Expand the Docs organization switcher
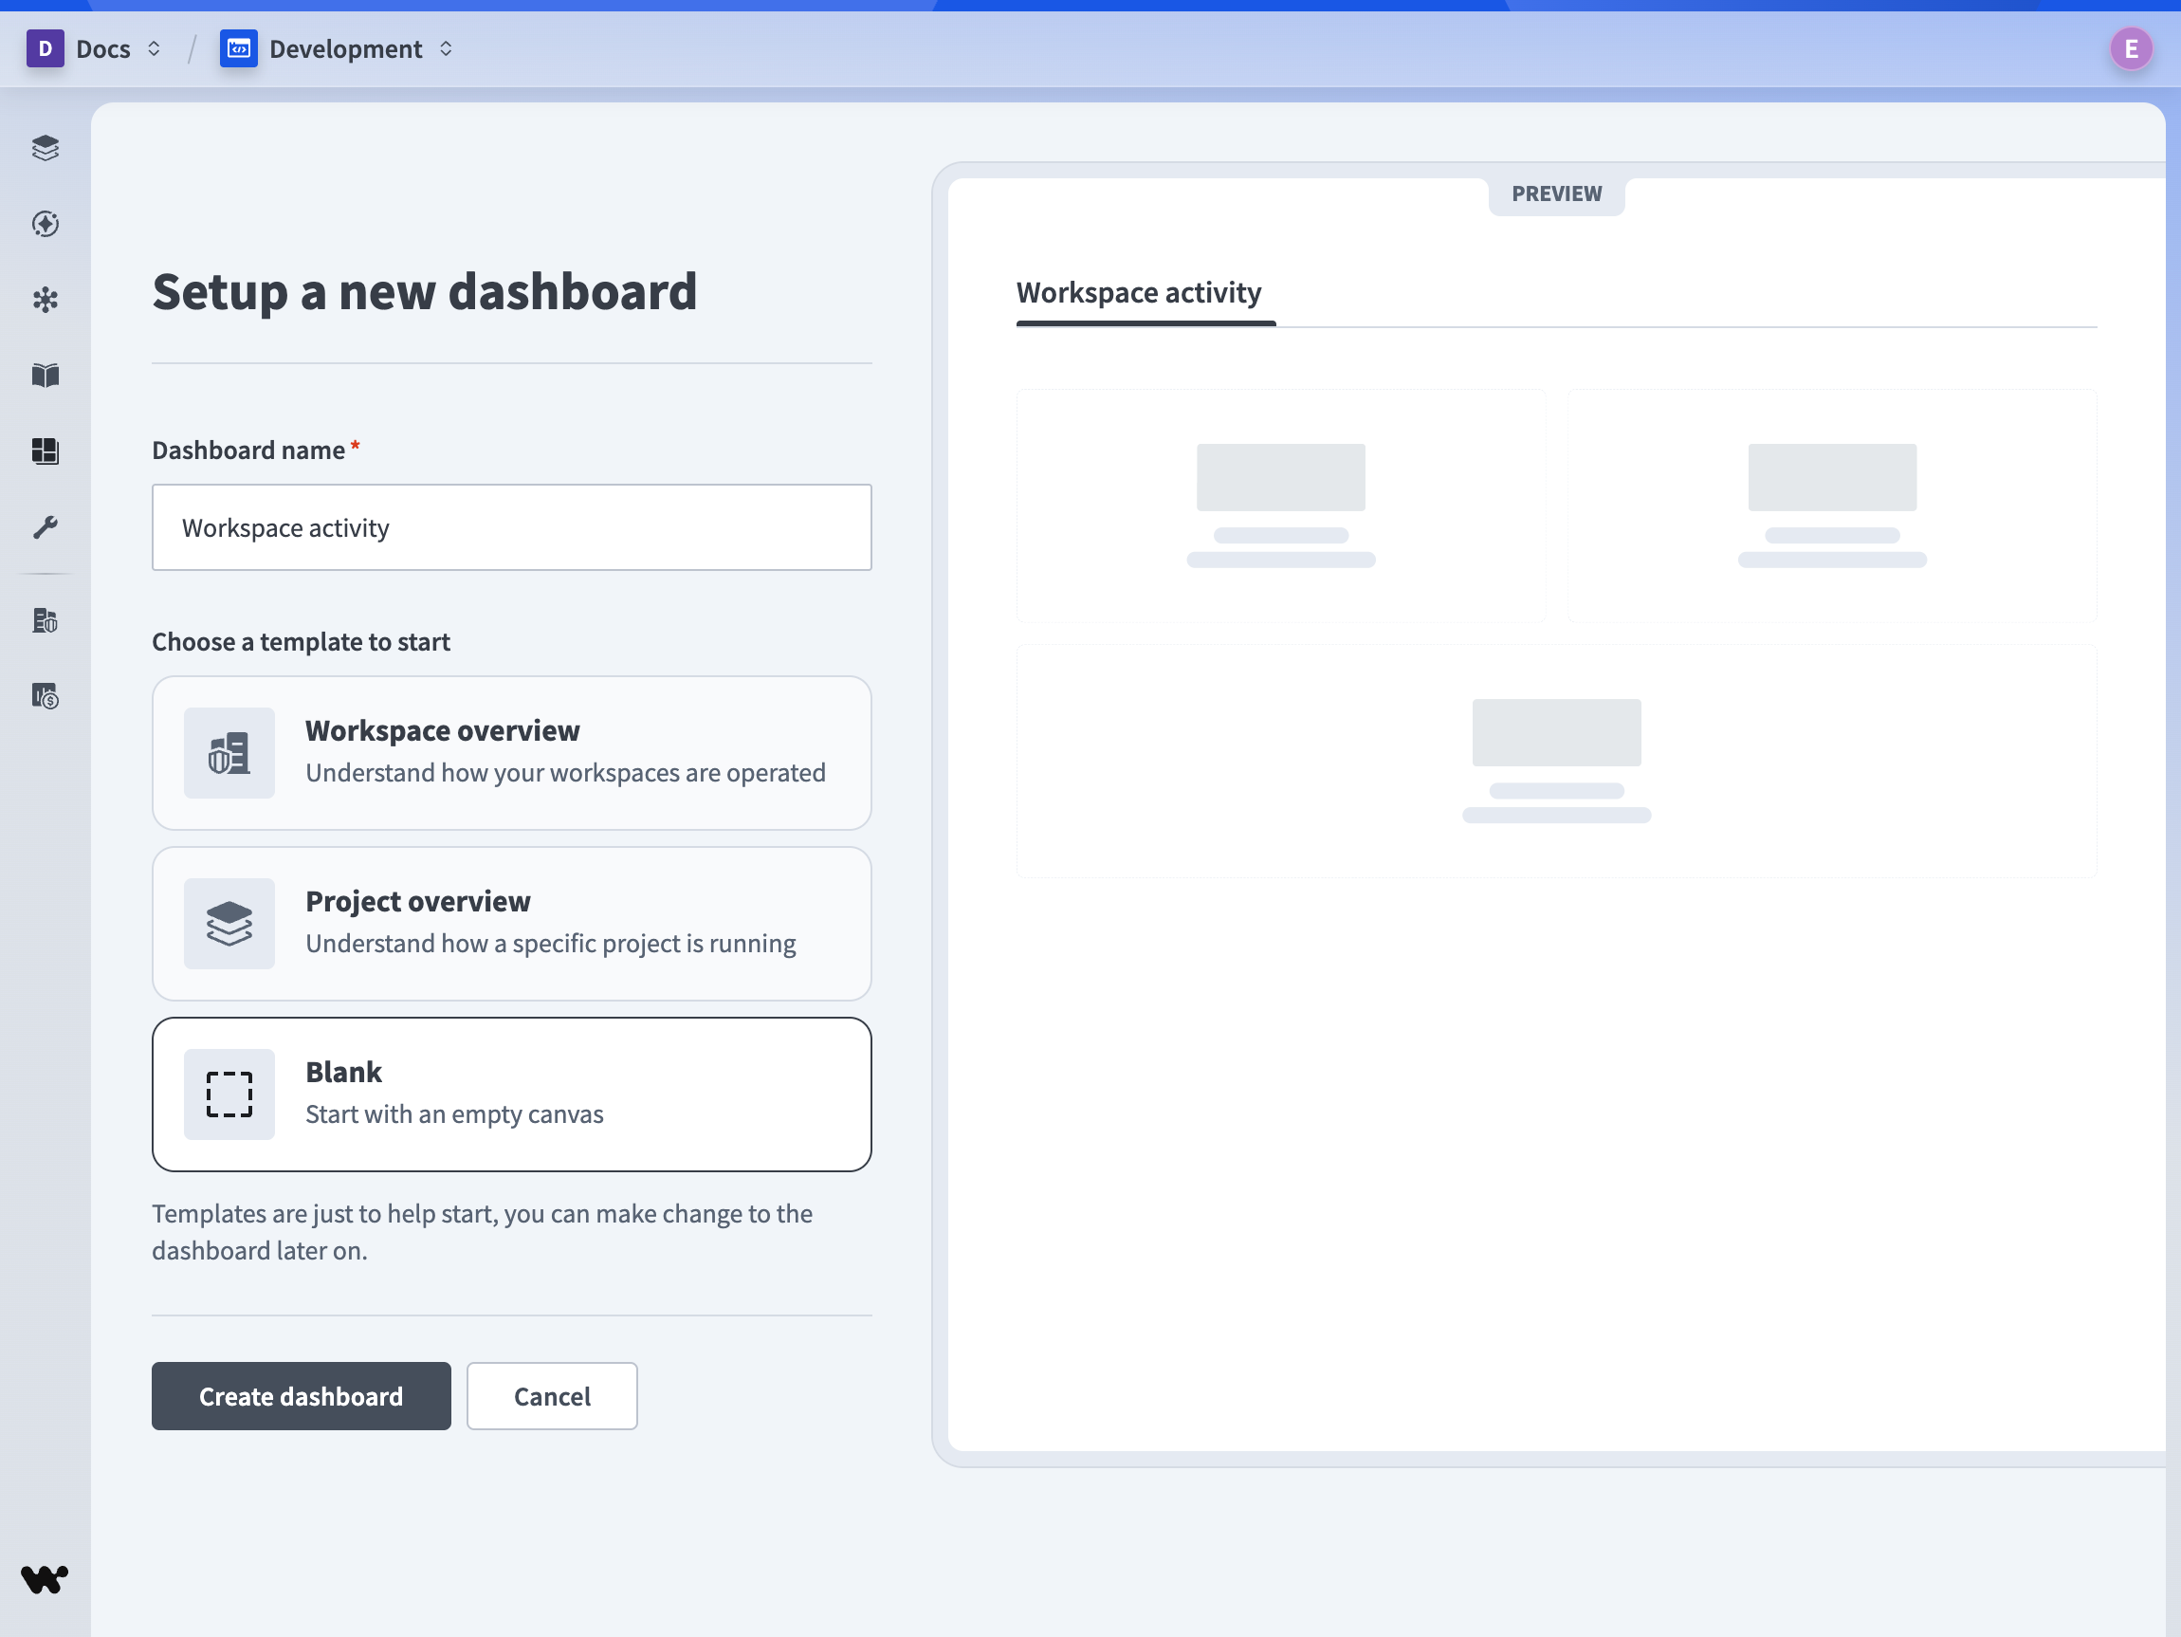The height and width of the screenshot is (1637, 2181). tap(154, 48)
